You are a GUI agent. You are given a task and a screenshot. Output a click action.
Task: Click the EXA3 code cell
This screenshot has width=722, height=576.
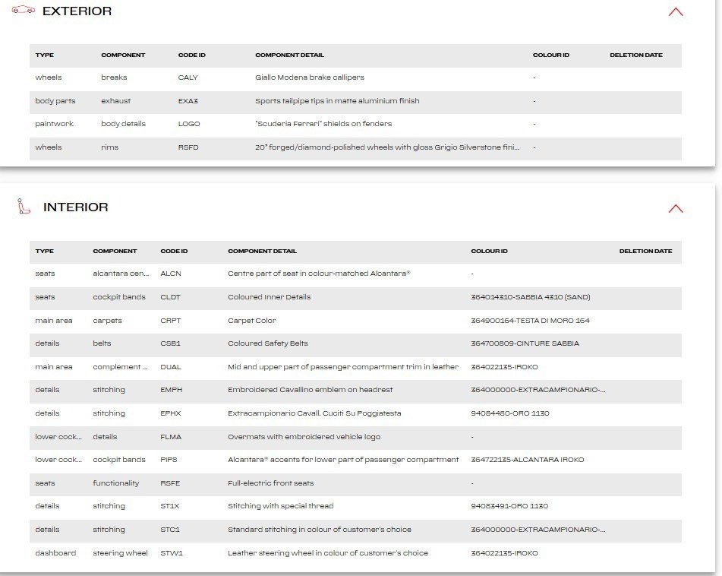pos(188,101)
